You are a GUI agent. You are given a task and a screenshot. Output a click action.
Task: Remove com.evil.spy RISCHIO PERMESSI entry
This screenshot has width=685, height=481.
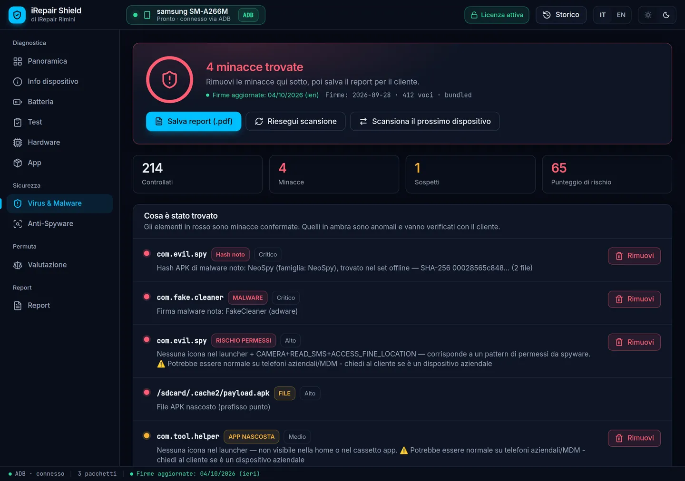(634, 342)
